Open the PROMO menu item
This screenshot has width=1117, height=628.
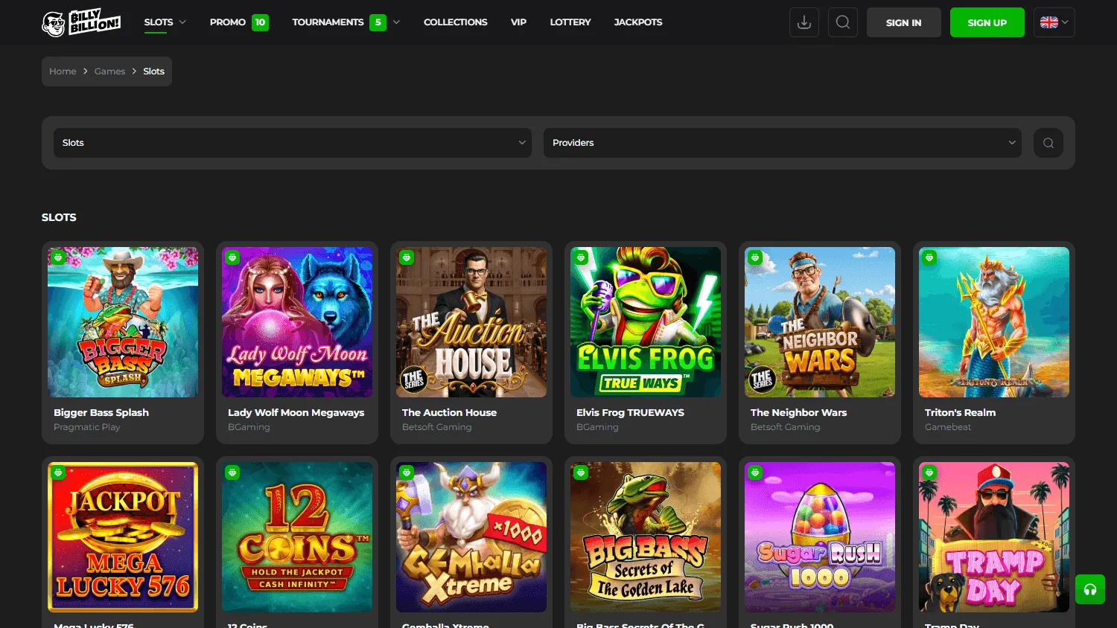228,22
